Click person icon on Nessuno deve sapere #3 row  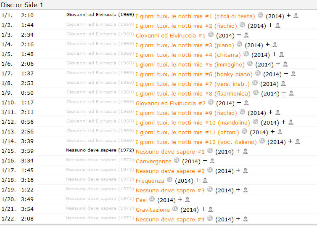[x=245, y=190]
